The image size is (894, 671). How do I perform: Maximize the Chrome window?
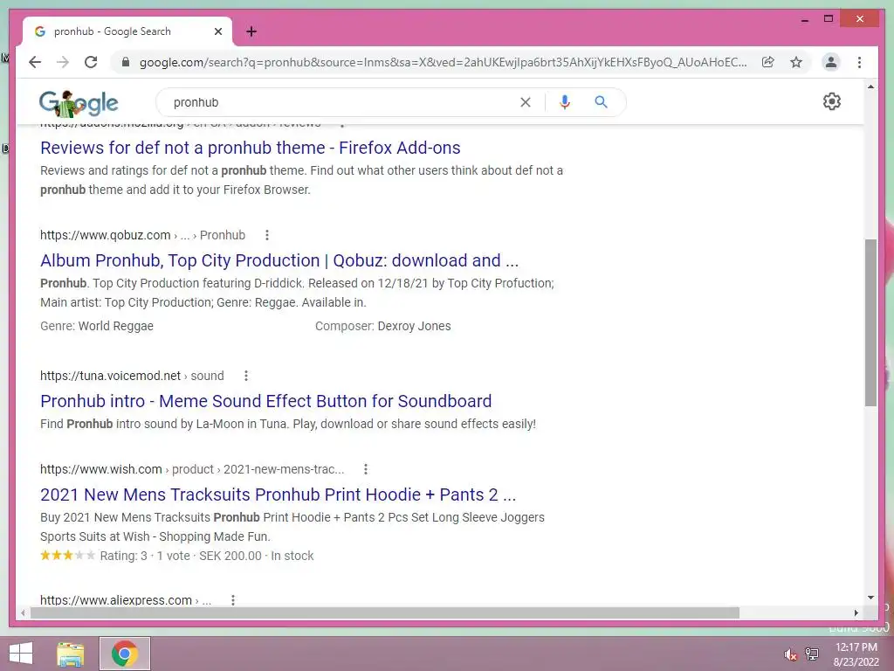pos(829,19)
